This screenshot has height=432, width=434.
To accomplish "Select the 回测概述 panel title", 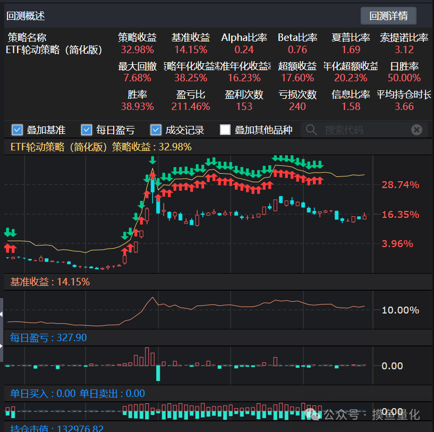I will tap(25, 16).
